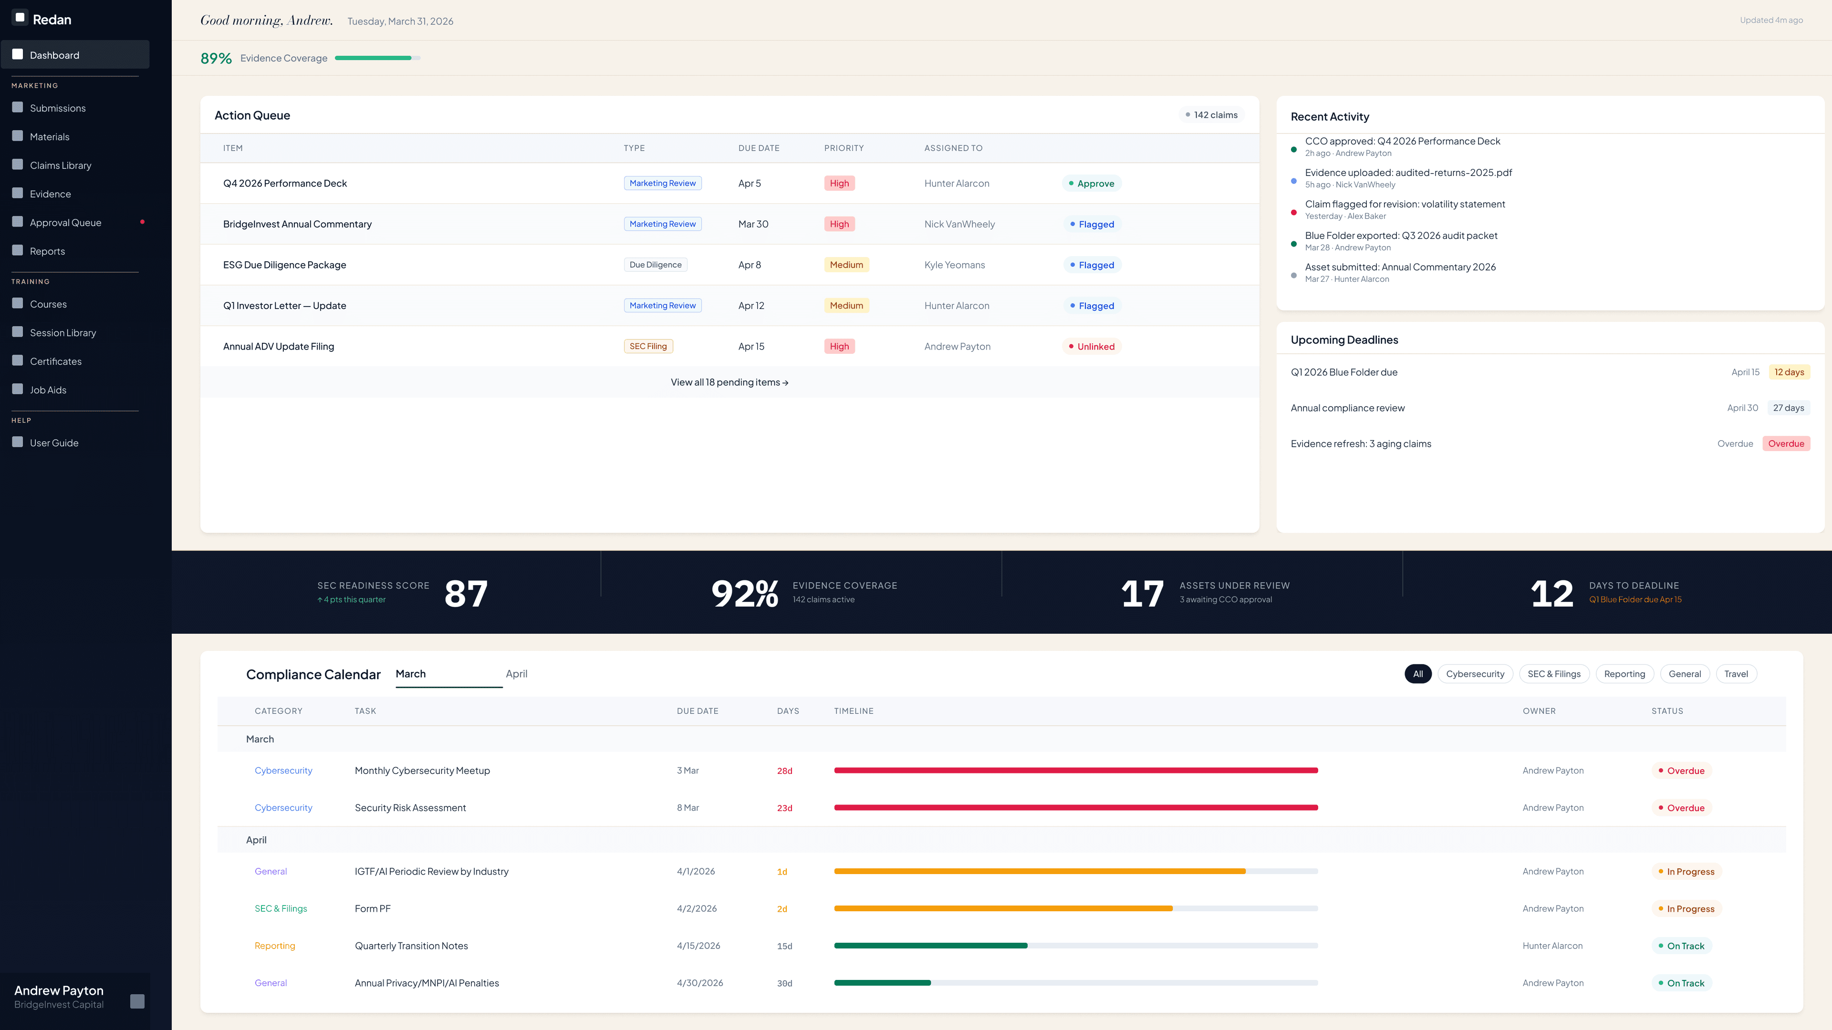The width and height of the screenshot is (1832, 1030).
Task: Open the Evidence panel from the sidebar
Action: pos(18,193)
